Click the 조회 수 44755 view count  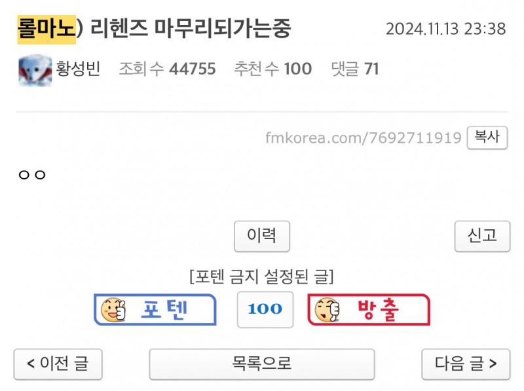[167, 69]
